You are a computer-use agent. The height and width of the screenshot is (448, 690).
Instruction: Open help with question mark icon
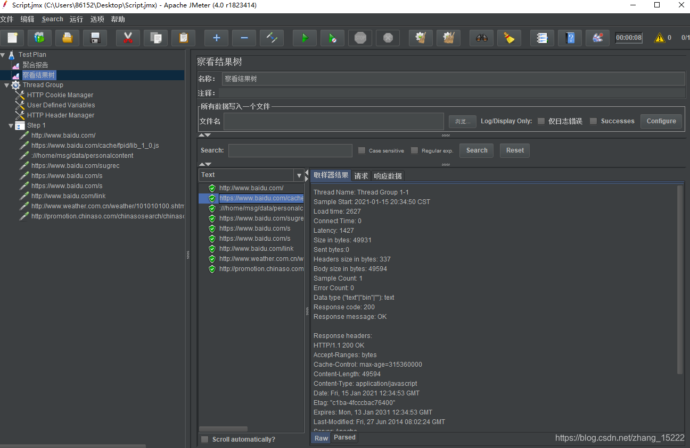click(570, 38)
